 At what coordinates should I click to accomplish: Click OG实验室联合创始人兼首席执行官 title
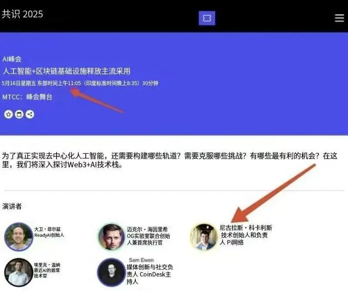click(x=148, y=239)
